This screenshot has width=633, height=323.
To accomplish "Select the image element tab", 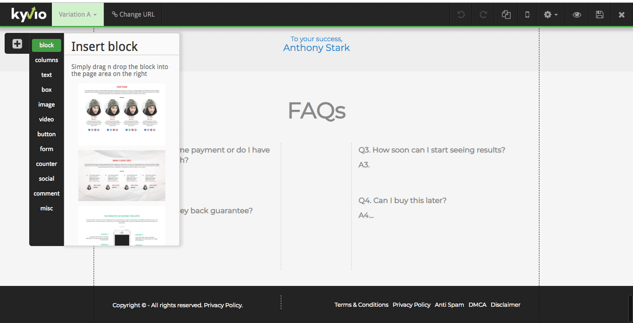I will pos(46,104).
